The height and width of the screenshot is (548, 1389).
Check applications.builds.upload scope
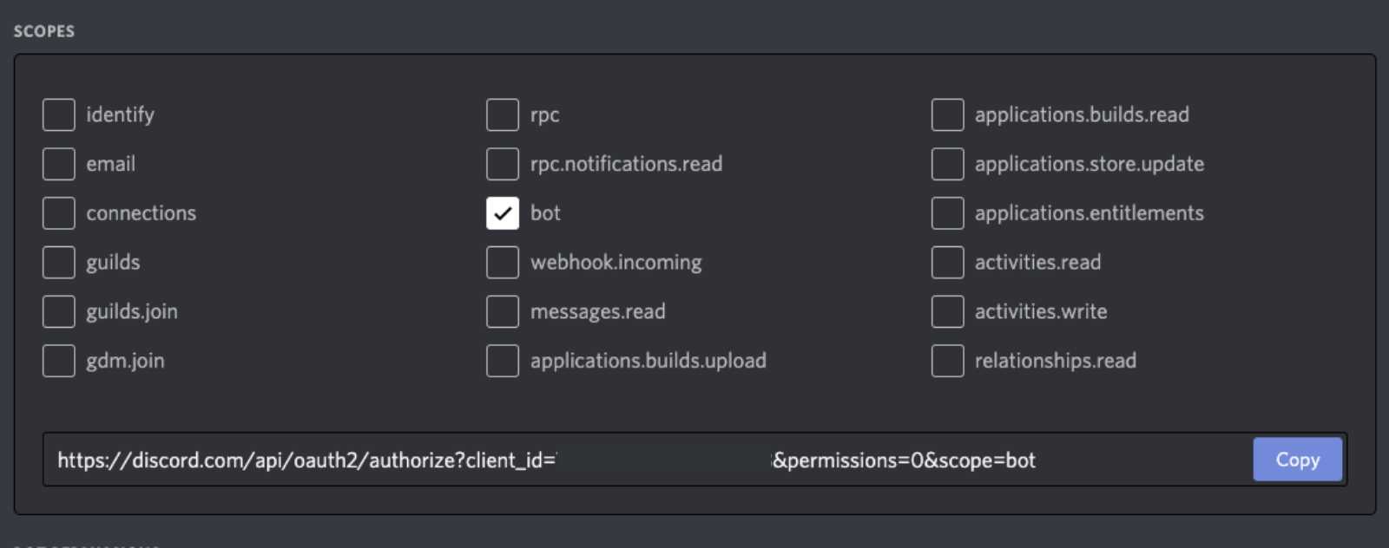pos(503,361)
